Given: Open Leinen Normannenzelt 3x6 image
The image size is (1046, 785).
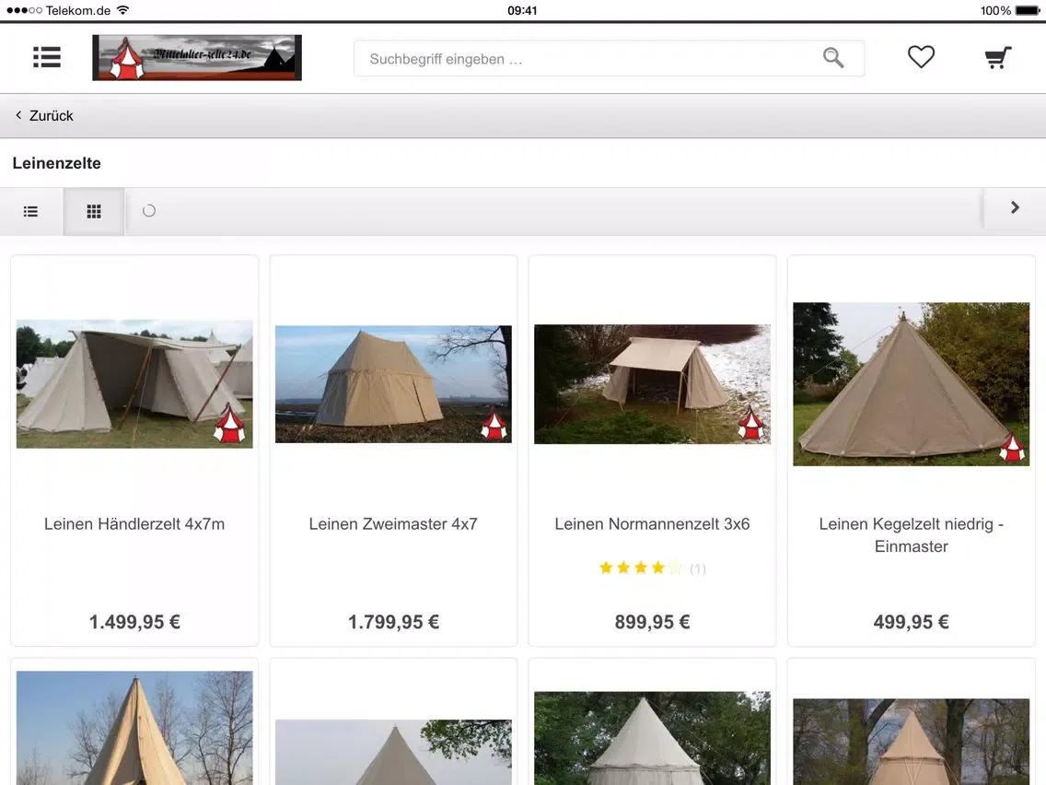Looking at the screenshot, I should (653, 384).
